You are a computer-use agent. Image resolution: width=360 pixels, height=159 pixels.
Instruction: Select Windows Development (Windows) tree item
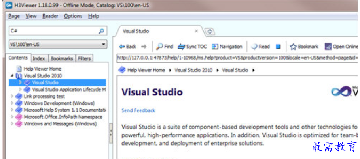[59, 103]
